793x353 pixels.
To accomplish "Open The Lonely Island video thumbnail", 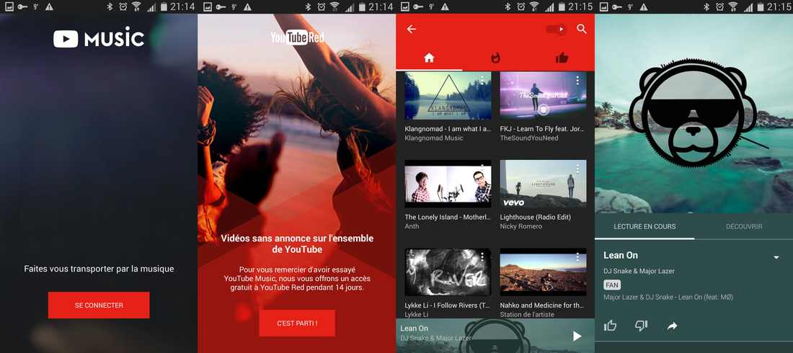I will point(448,184).
